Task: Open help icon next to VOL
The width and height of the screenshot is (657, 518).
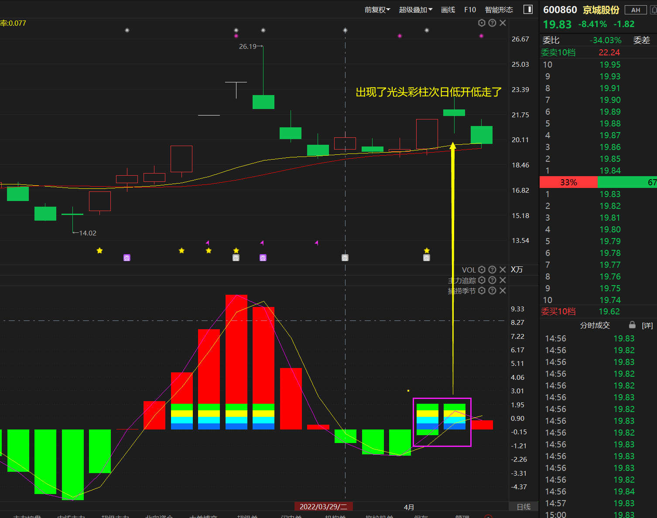Action: click(492, 269)
